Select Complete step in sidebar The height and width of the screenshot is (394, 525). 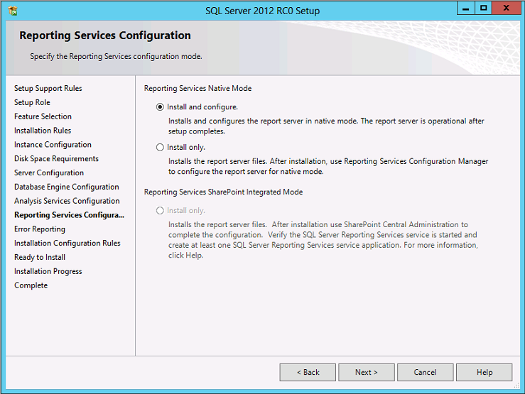pos(31,285)
